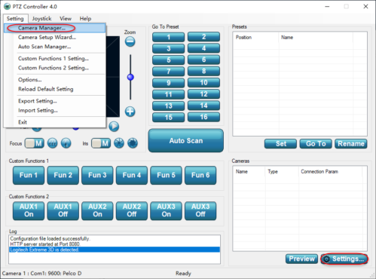
Task: Trigger the Fun 6 custom function
Action: (200, 175)
